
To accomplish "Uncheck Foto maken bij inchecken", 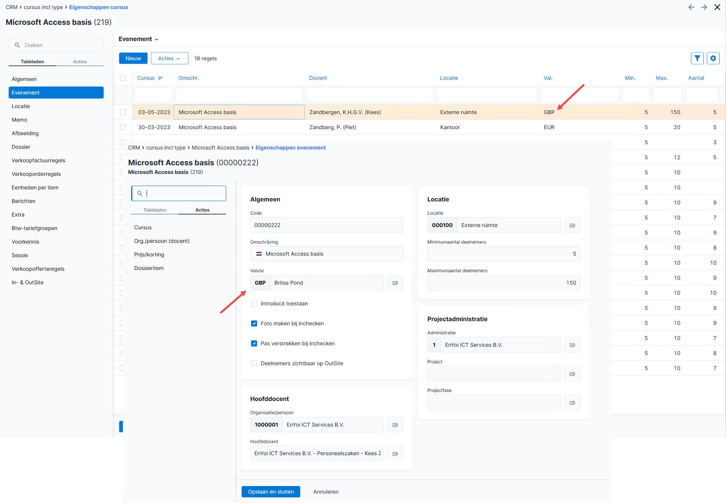I will pos(254,323).
